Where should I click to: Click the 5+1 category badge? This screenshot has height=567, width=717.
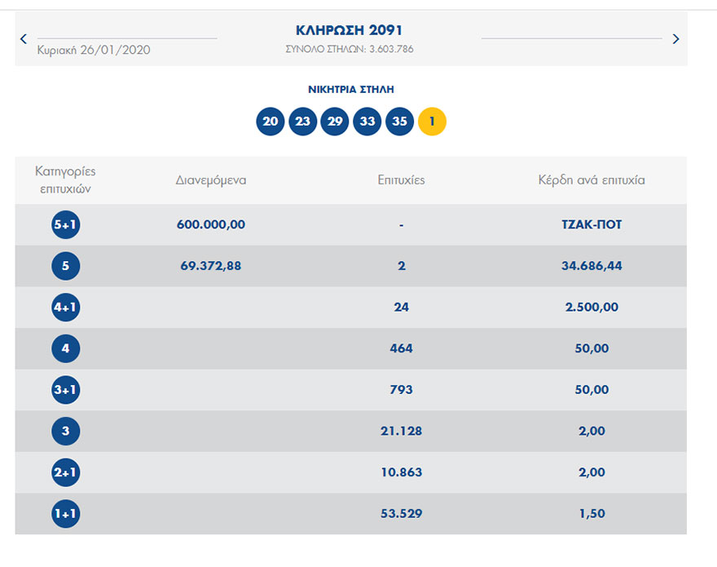(66, 224)
